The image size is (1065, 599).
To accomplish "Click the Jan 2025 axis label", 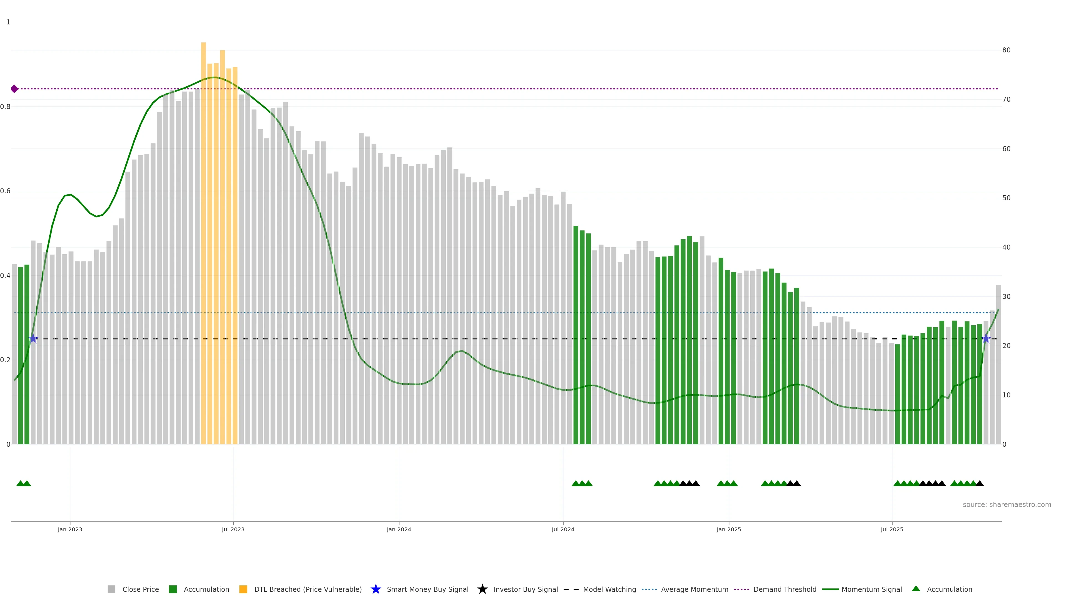I will [729, 530].
